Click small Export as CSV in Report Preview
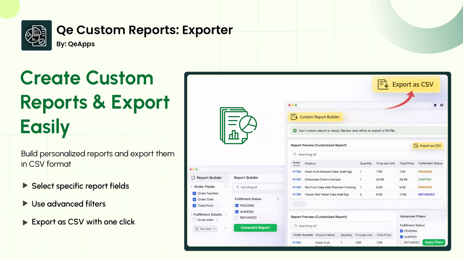Viewport: 463px width, 260px height. tap(428, 146)
